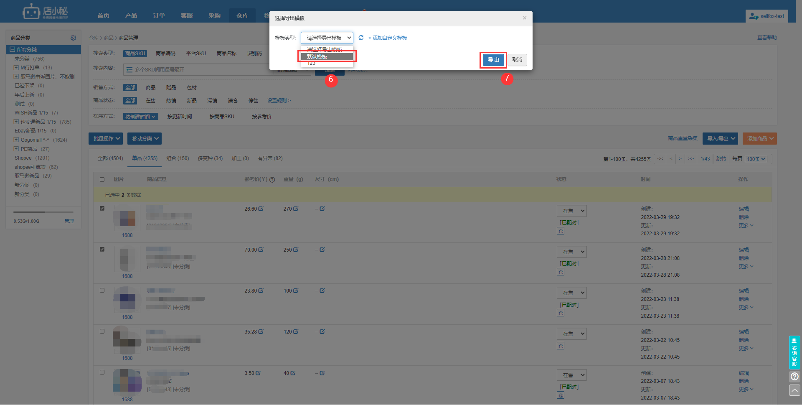Click the 商品重量采集 link
The width and height of the screenshot is (802, 405).
[x=683, y=138]
